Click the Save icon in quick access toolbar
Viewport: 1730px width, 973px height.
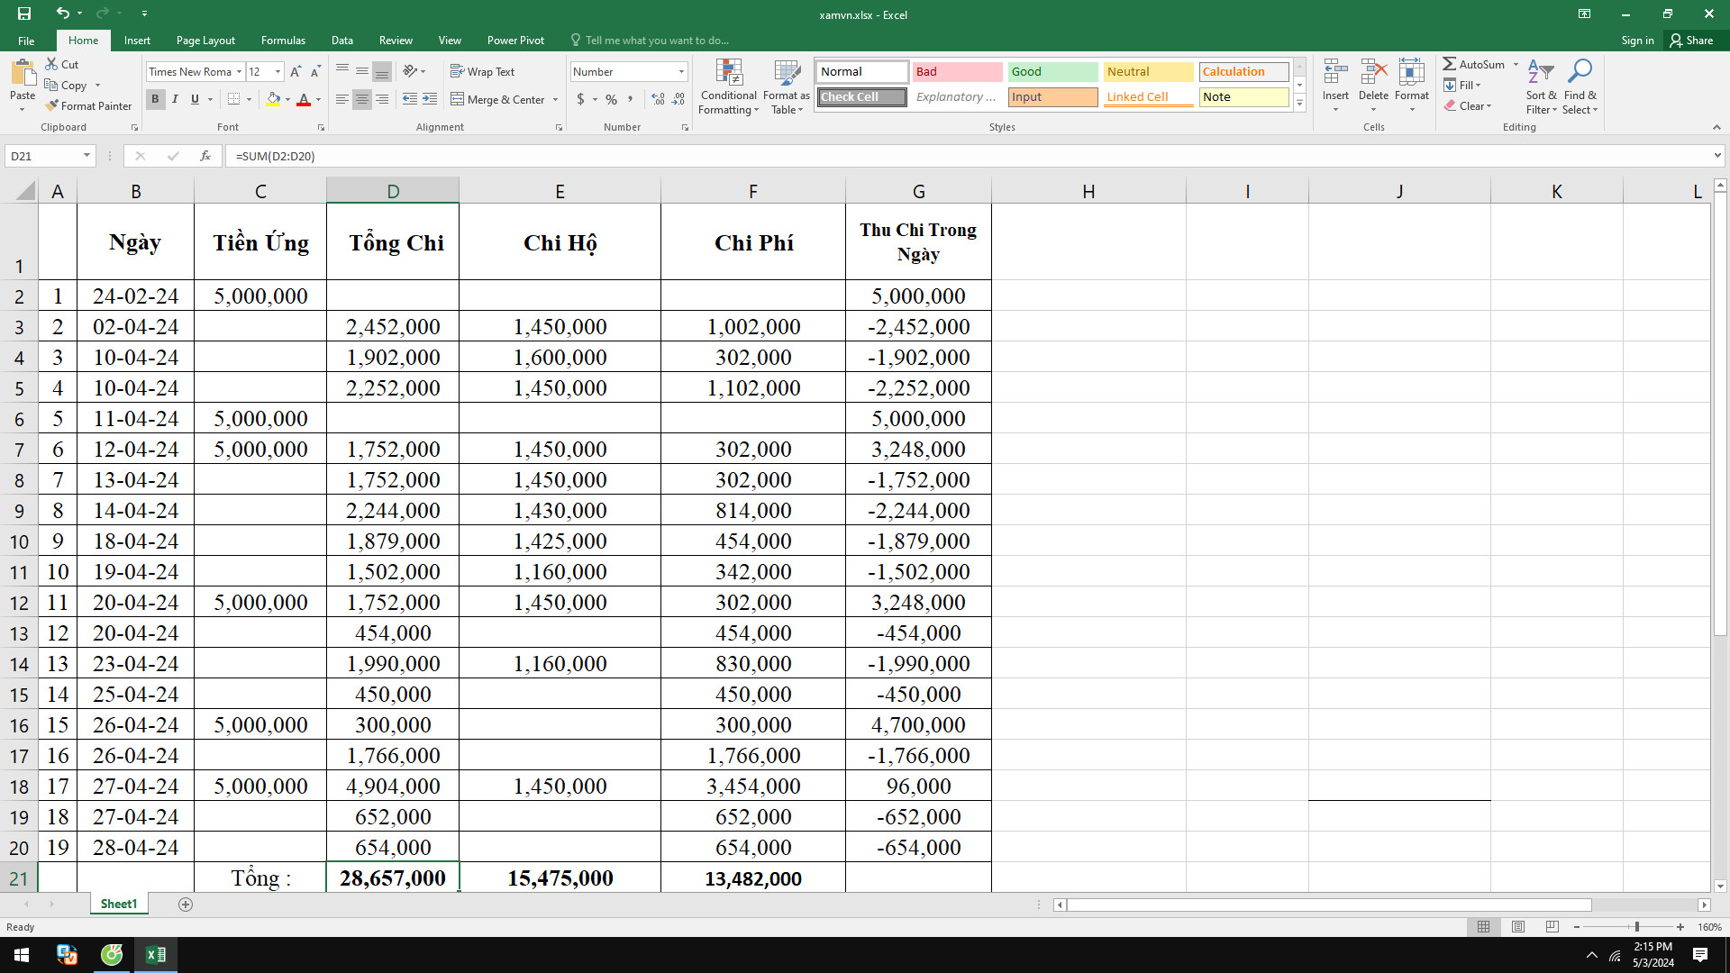pyautogui.click(x=24, y=14)
